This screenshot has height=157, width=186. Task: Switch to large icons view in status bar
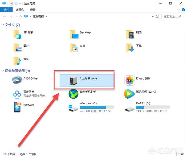point(182,154)
